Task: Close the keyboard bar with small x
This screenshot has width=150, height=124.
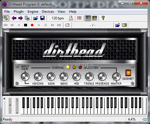Action: [x=4, y=99]
